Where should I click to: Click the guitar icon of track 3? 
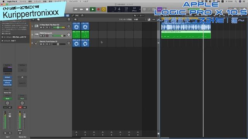coord(36,43)
